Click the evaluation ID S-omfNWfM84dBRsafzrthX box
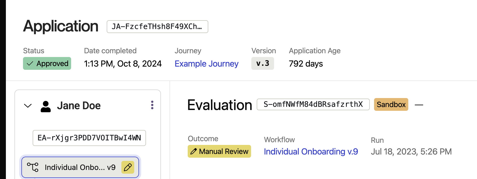477x179 pixels. [313, 104]
